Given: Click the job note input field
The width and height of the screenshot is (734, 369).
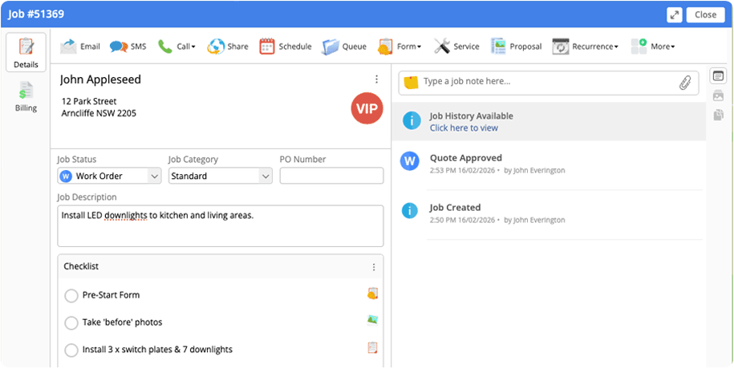Looking at the screenshot, I should pos(549,83).
